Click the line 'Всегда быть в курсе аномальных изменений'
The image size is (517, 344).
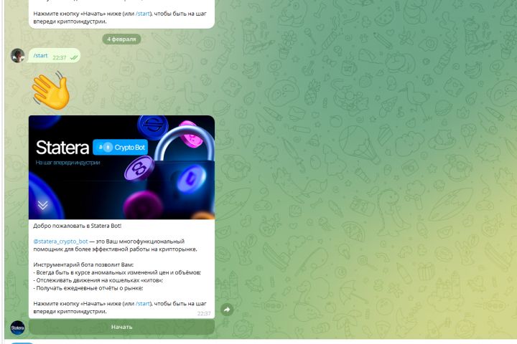click(x=117, y=272)
